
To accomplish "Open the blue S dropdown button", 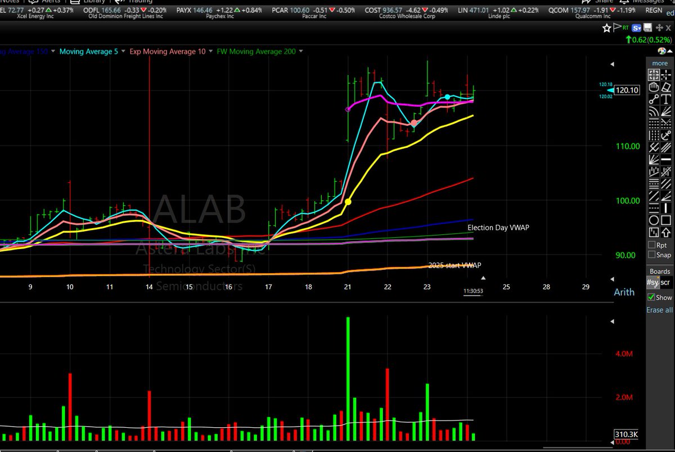I will click(x=637, y=28).
